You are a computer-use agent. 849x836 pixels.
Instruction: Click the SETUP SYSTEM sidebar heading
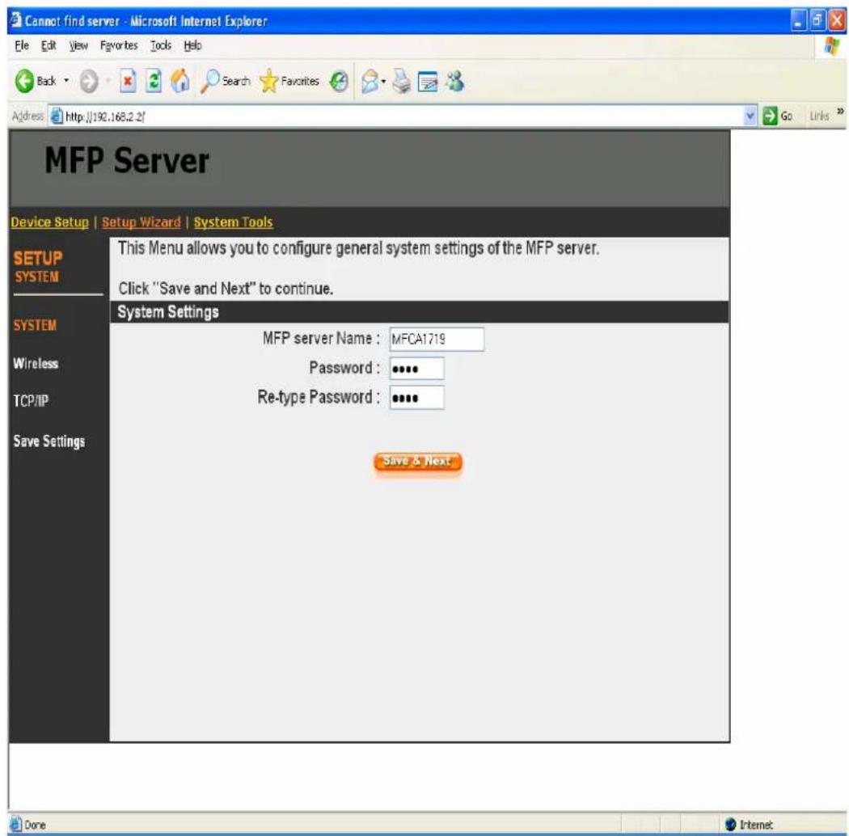click(x=37, y=266)
